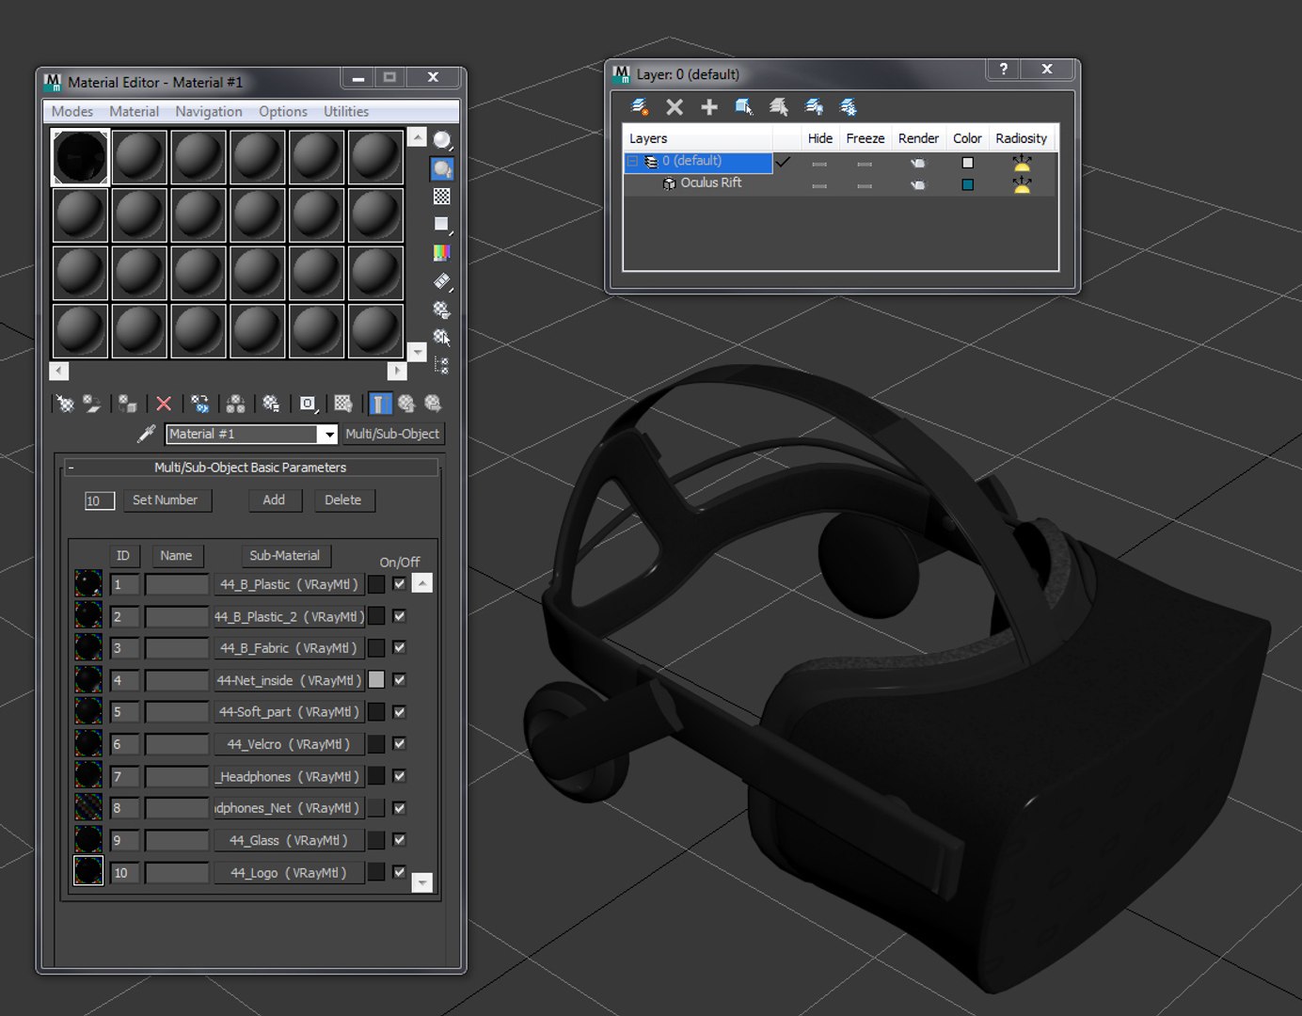The width and height of the screenshot is (1302, 1016).
Task: Collapse the 0 (default) layer tree
Action: pyautogui.click(x=632, y=162)
